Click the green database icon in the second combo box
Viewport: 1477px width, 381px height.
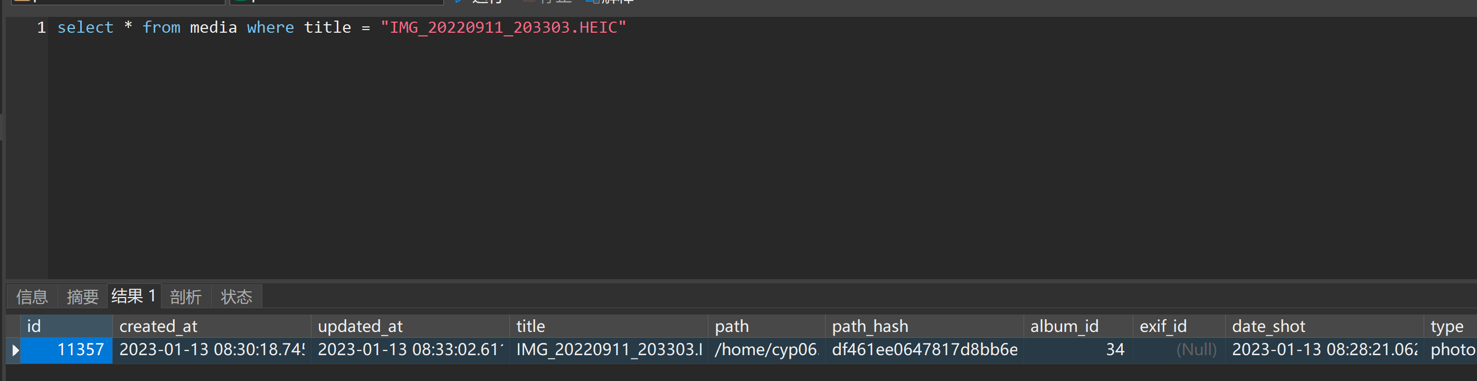[240, 2]
